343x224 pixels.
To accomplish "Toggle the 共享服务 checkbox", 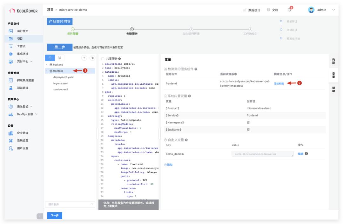I will pyautogui.click(x=103, y=59).
